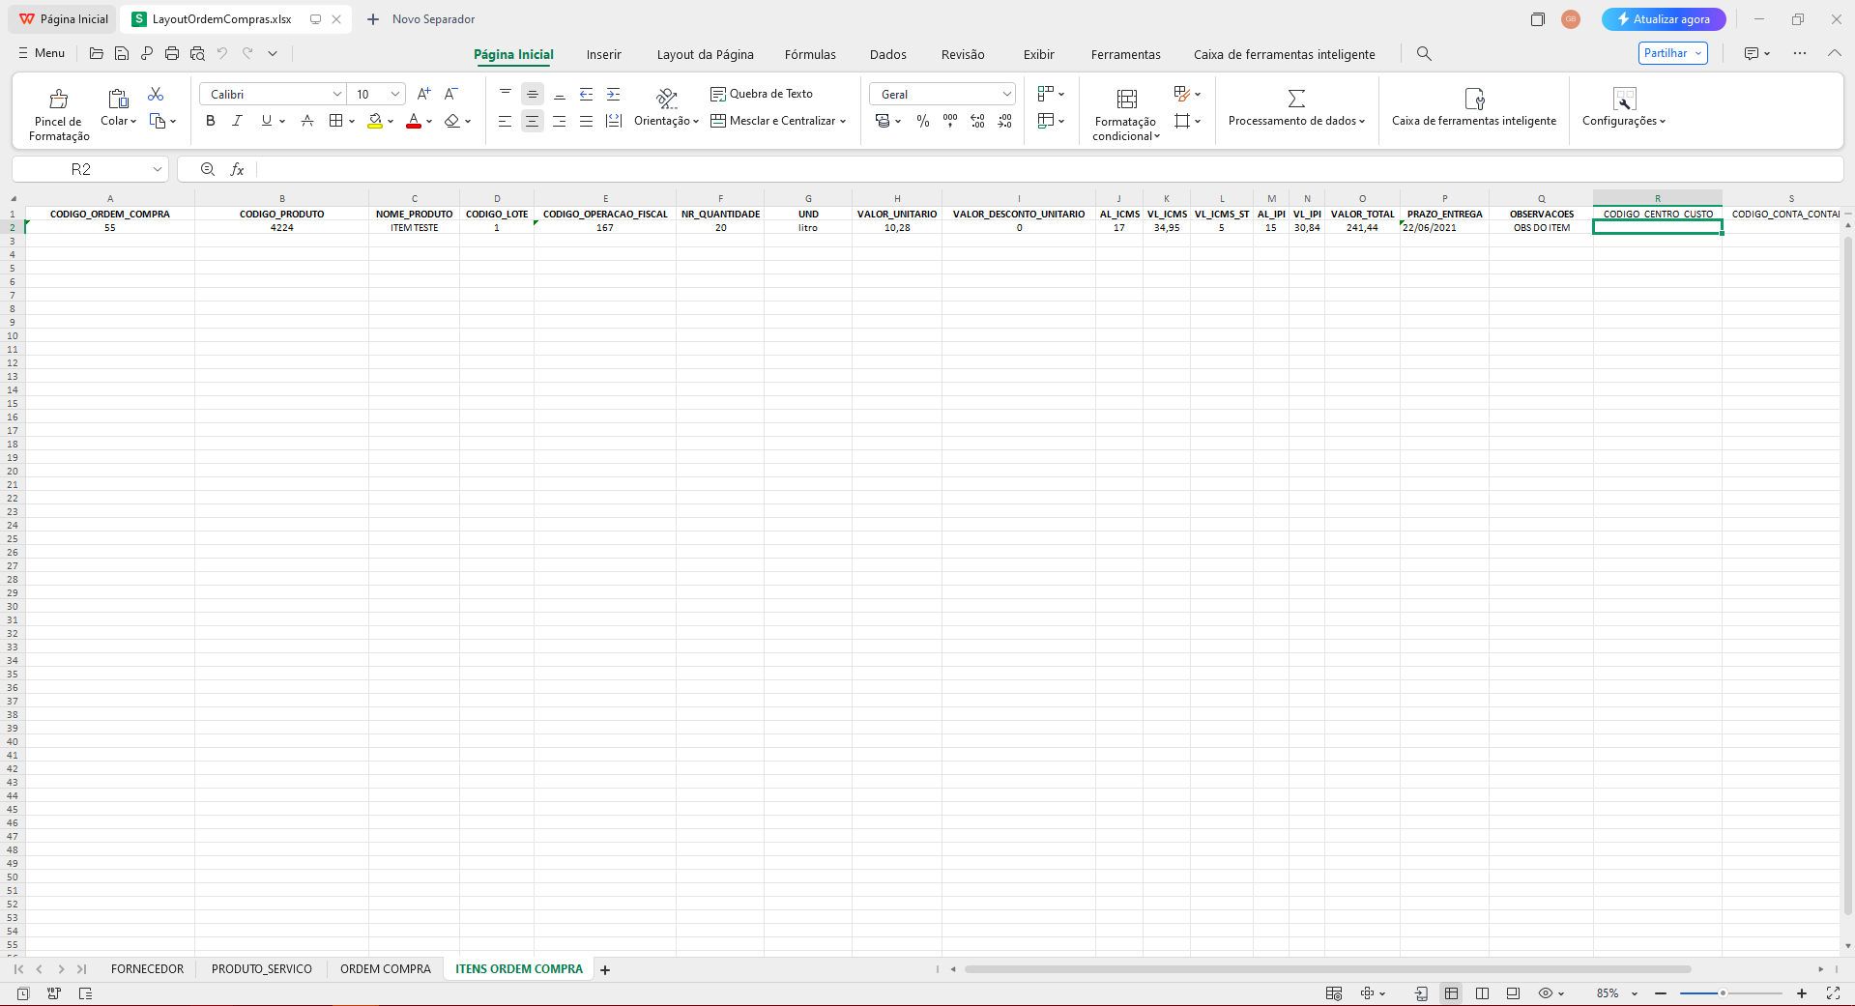Click the Colar paste icon
1855x1006 pixels.
[x=118, y=99]
